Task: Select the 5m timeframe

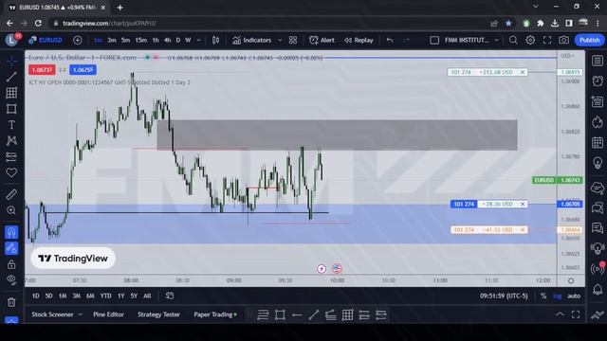Action: (125, 40)
